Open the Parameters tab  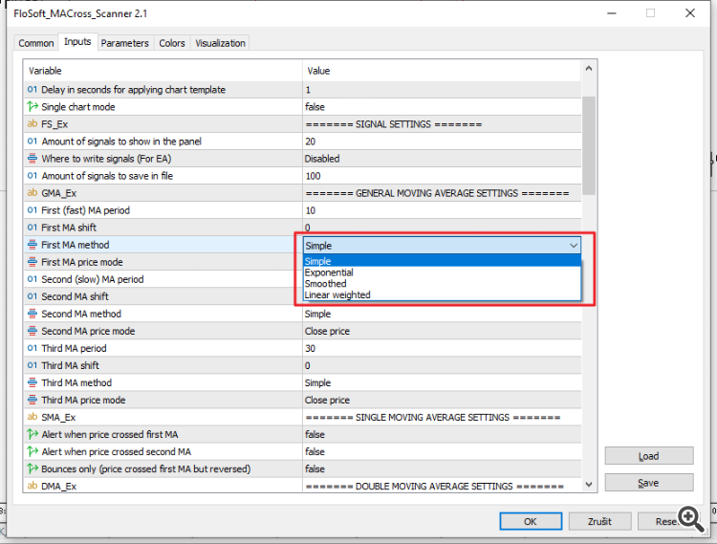pos(125,43)
